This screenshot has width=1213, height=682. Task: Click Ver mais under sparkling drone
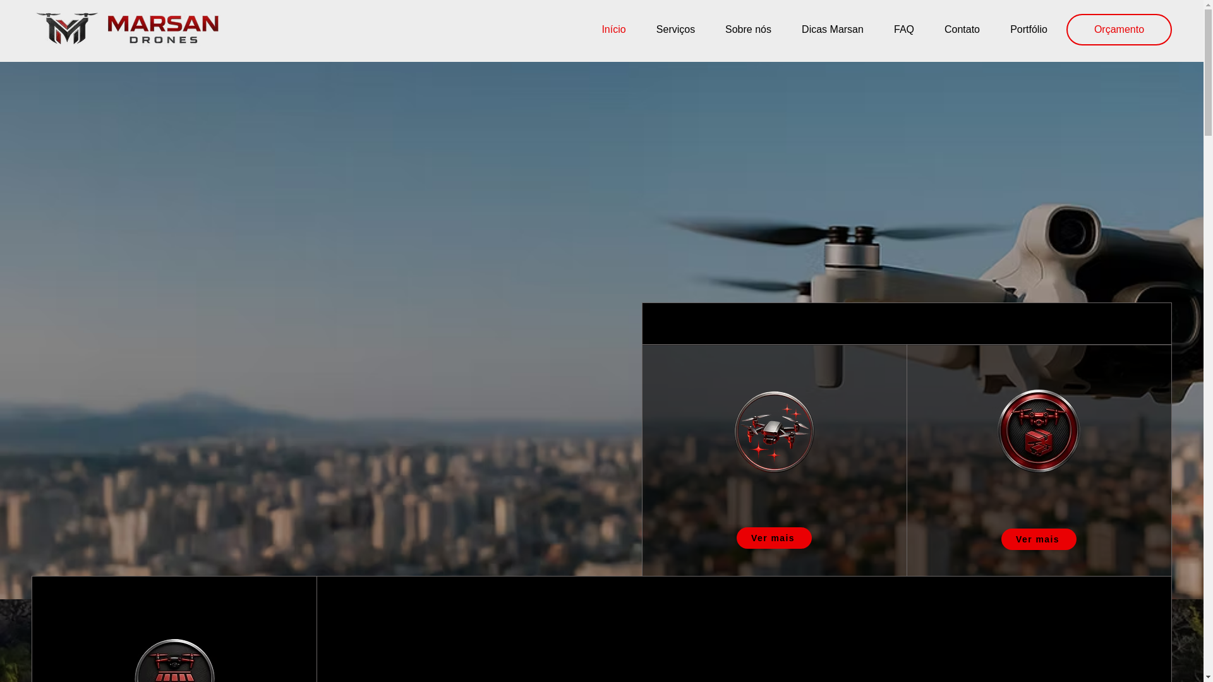click(774, 538)
